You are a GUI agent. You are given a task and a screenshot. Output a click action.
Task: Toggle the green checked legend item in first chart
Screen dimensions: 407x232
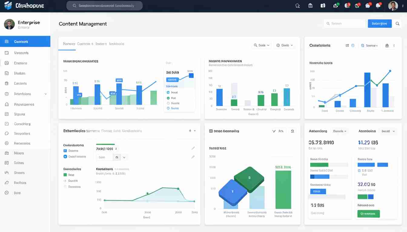168,98
